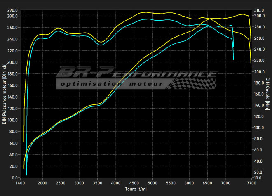The width and height of the screenshot is (272, 196).
Task: Click the 310.0 label on right torque axis
Action: 259,10
